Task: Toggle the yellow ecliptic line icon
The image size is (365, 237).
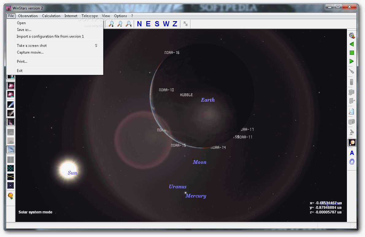Action: click(11, 177)
